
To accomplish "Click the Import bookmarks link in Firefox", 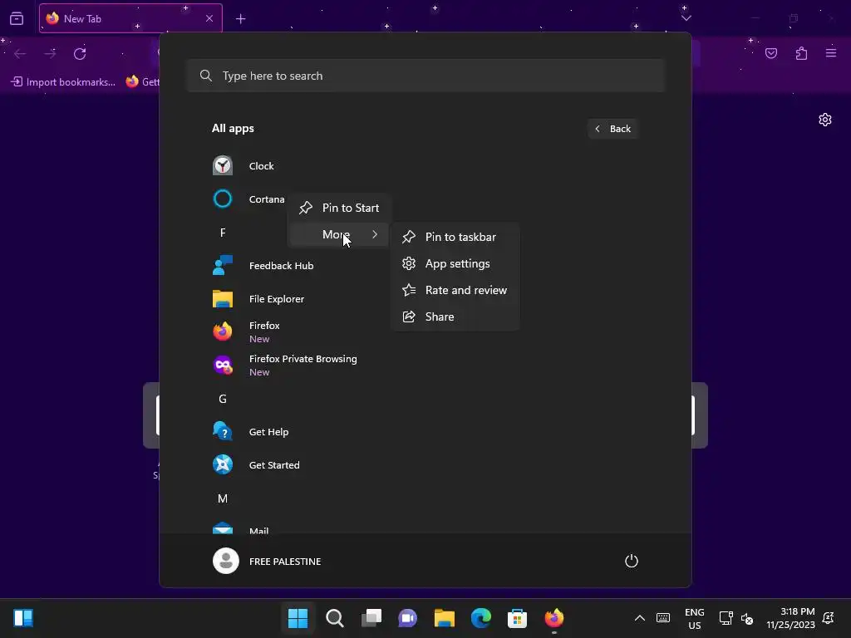I will (x=63, y=82).
